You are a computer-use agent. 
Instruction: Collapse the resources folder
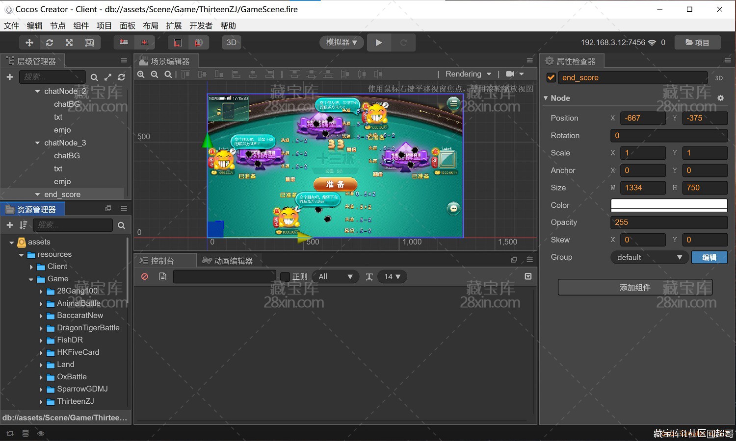(21, 255)
